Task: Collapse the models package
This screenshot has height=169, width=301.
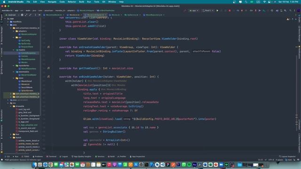Action: point(14,50)
